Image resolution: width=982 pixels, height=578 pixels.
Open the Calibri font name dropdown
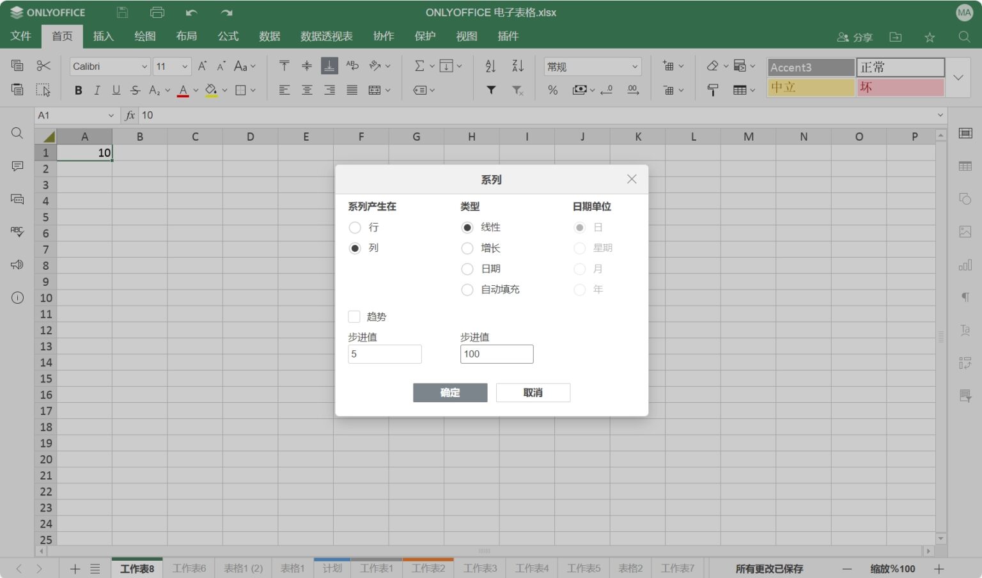tap(144, 66)
